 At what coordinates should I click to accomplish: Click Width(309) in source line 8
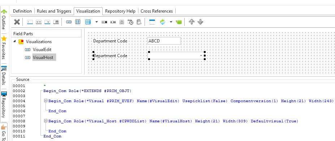coord(236,121)
